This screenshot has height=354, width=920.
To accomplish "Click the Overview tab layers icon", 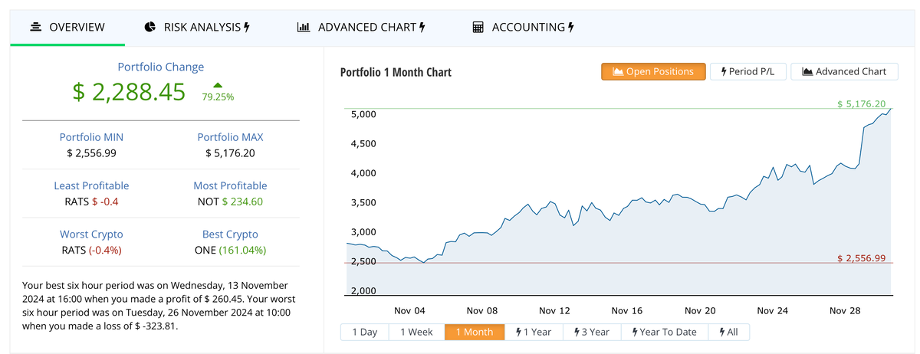I will [x=35, y=27].
